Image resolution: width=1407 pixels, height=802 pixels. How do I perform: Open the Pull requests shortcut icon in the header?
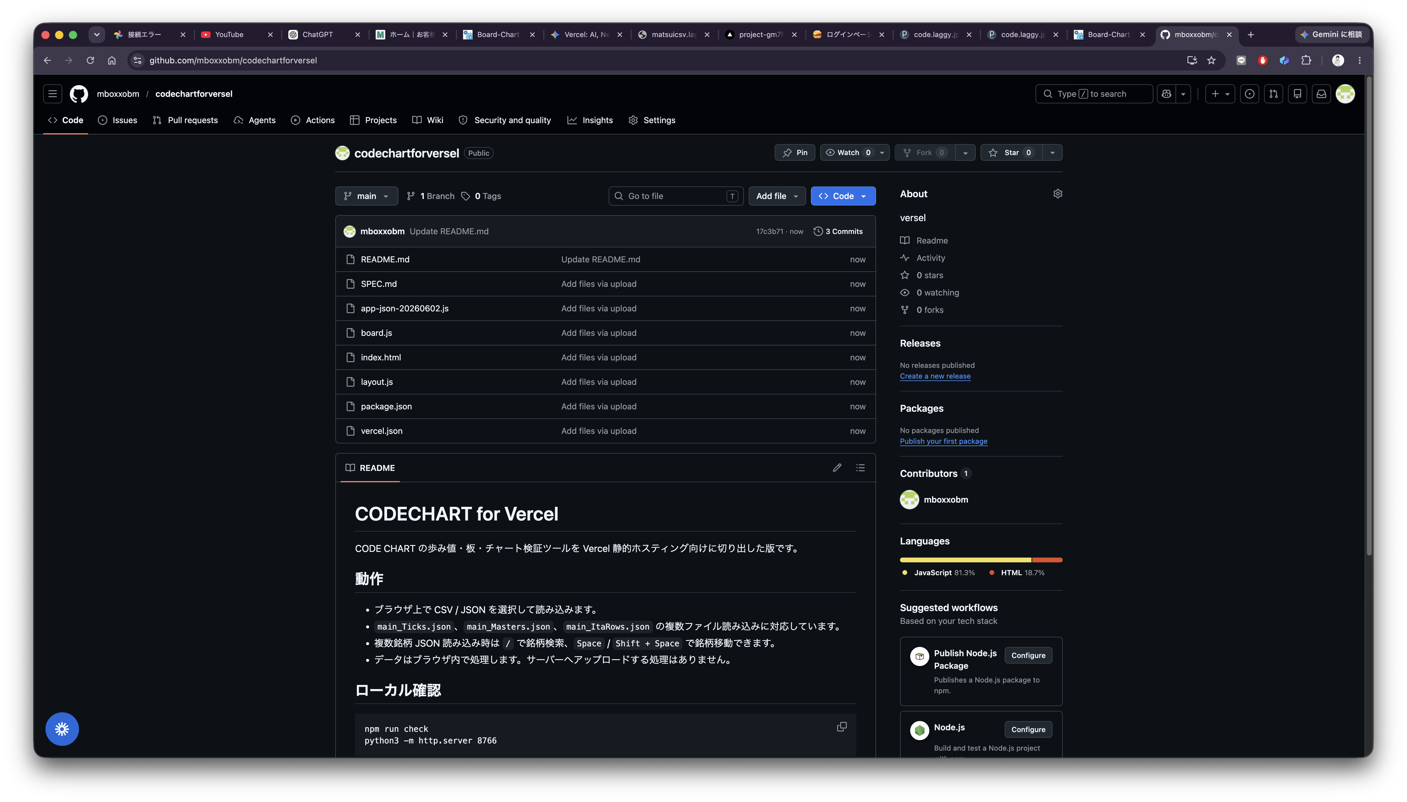click(1274, 94)
